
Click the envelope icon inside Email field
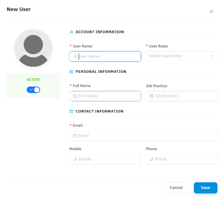(75, 136)
